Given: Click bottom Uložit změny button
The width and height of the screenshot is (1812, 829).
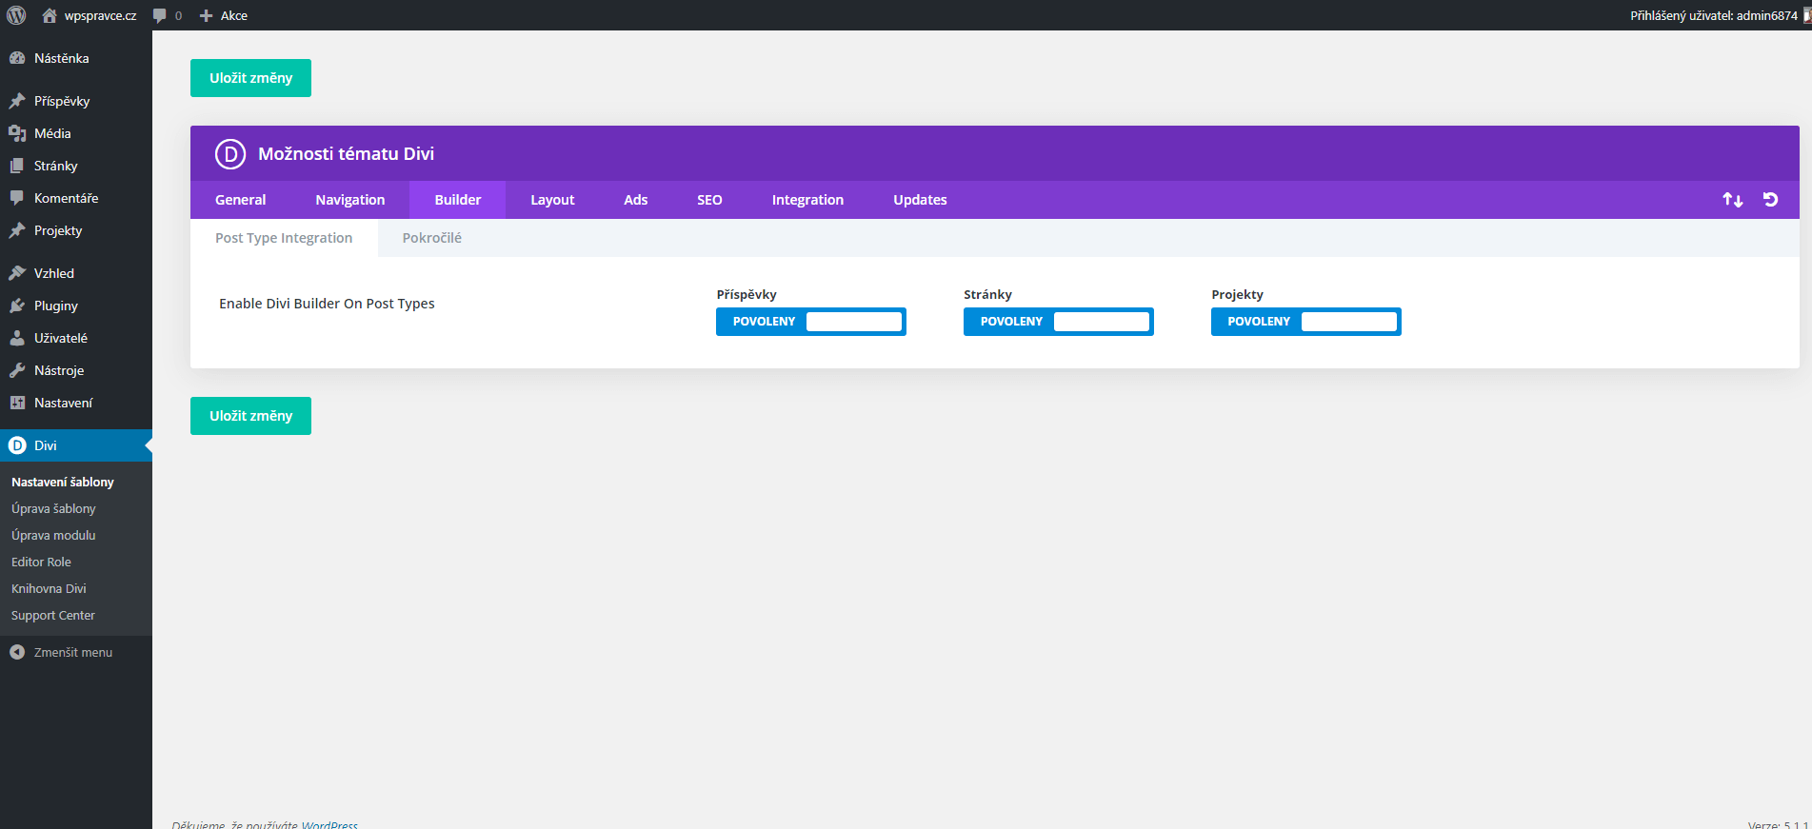Looking at the screenshot, I should point(250,416).
